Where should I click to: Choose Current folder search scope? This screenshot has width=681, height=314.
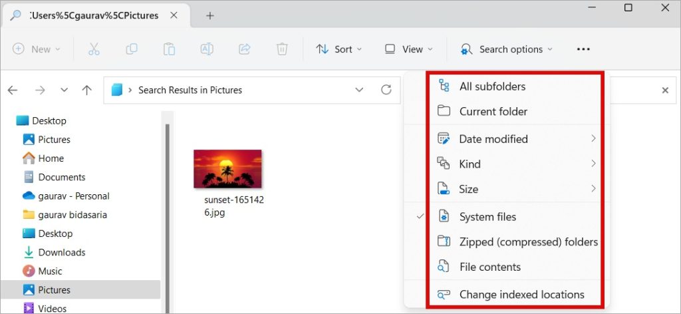click(x=493, y=112)
